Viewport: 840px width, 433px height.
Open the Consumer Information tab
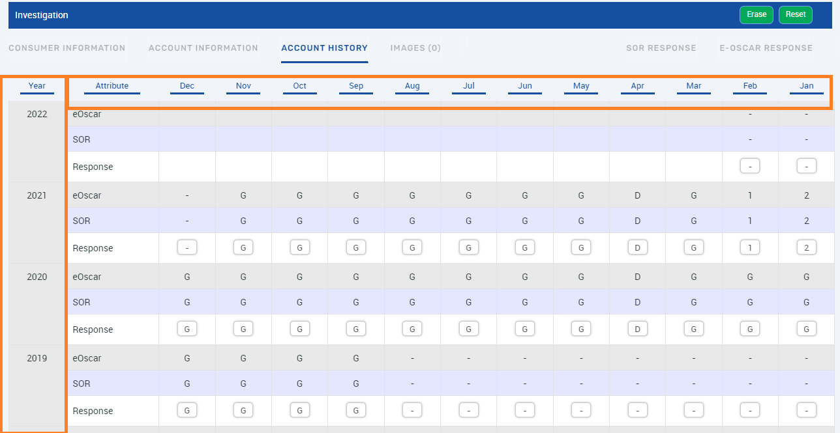click(67, 48)
